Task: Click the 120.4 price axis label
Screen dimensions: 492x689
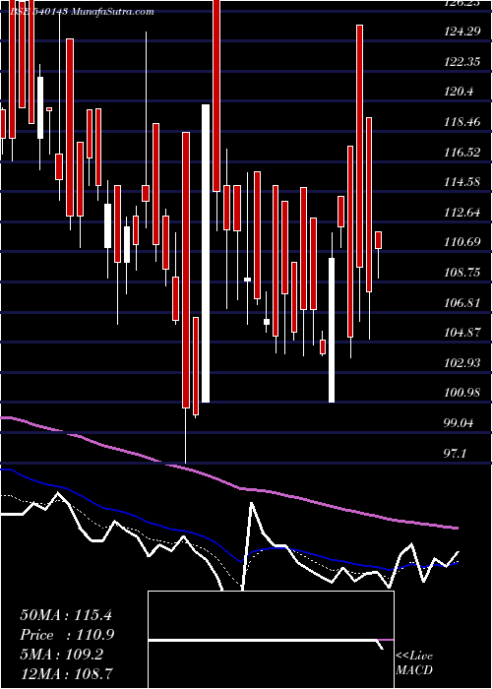Action: point(459,92)
